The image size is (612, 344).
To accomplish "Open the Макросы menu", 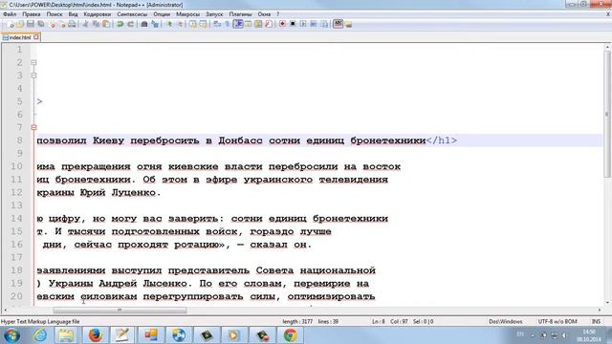I will pos(187,14).
